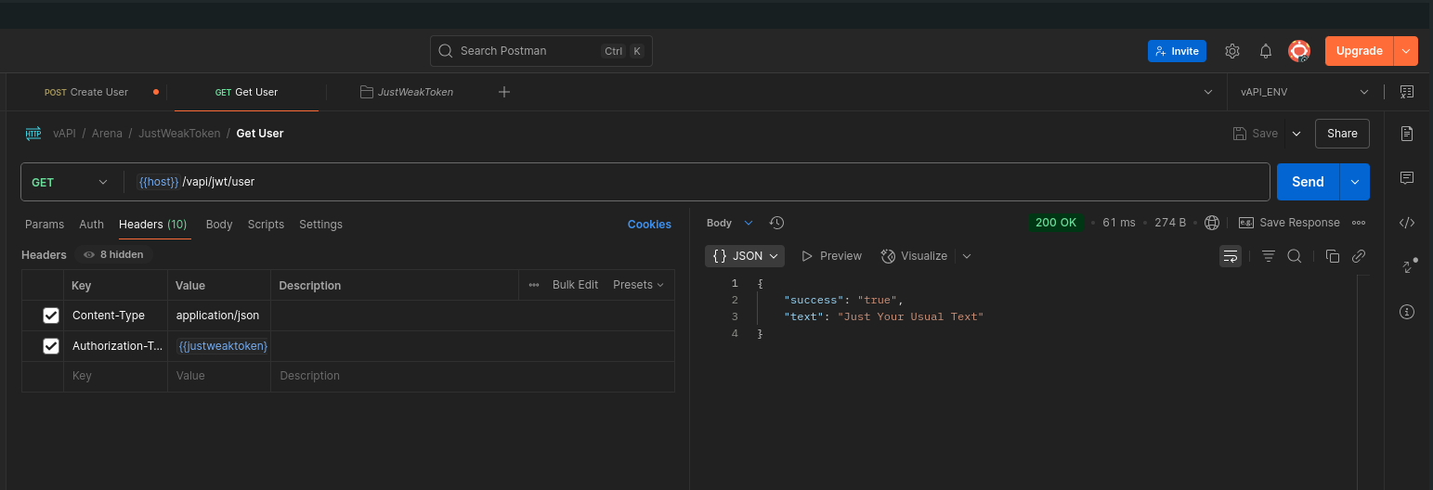This screenshot has height=490, width=1433.
Task: Open the Visualize options chevron
Action: coord(967,256)
